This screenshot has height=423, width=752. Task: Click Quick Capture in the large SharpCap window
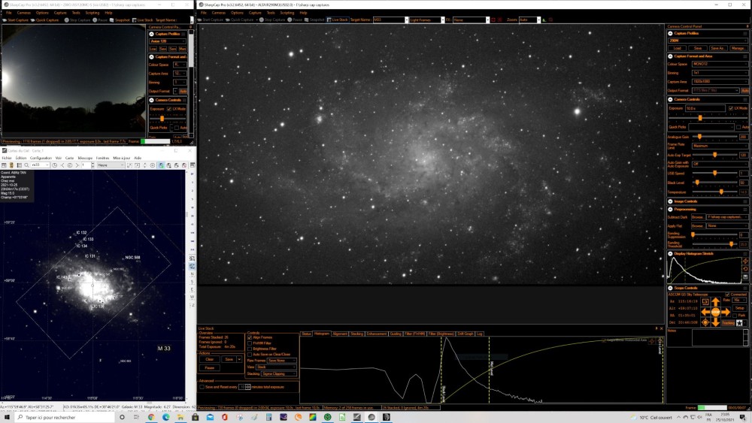click(241, 20)
